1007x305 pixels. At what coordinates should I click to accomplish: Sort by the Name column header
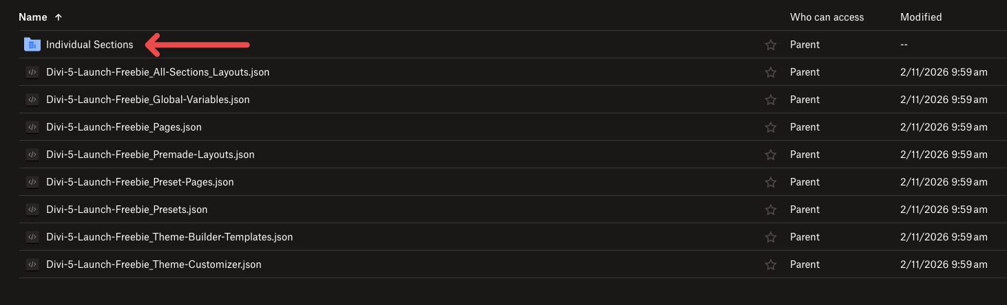click(32, 16)
